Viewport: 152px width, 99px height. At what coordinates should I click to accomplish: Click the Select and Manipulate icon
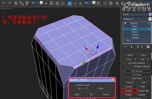[x=105, y=3]
